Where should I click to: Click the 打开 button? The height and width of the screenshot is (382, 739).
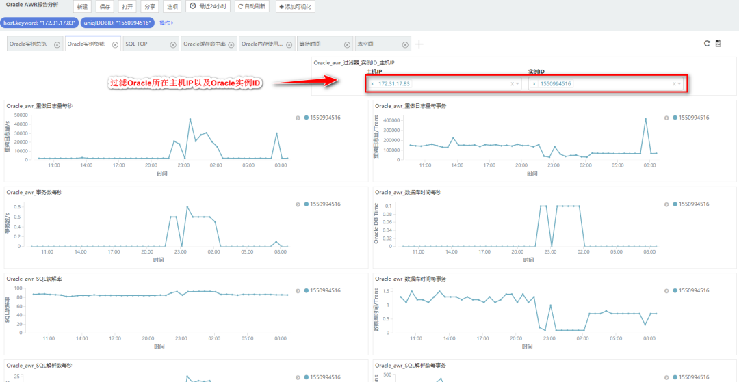click(127, 7)
